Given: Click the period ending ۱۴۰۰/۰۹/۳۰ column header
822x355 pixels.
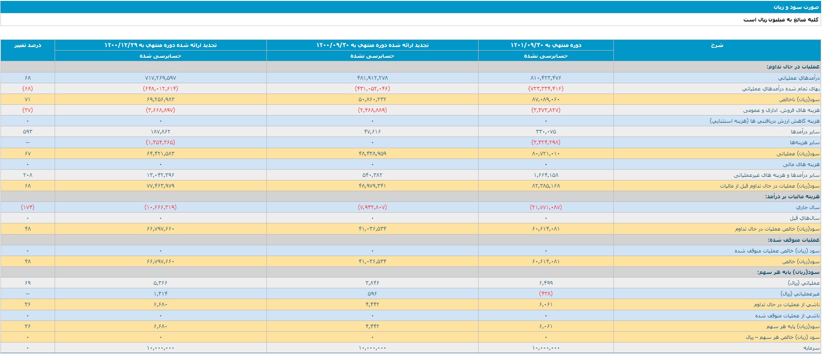Looking at the screenshot, I should tap(372, 45).
